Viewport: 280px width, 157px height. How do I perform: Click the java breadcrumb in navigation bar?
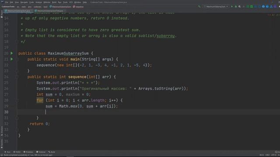click(30, 7)
